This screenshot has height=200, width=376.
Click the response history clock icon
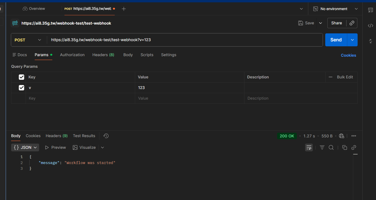pyautogui.click(x=106, y=136)
